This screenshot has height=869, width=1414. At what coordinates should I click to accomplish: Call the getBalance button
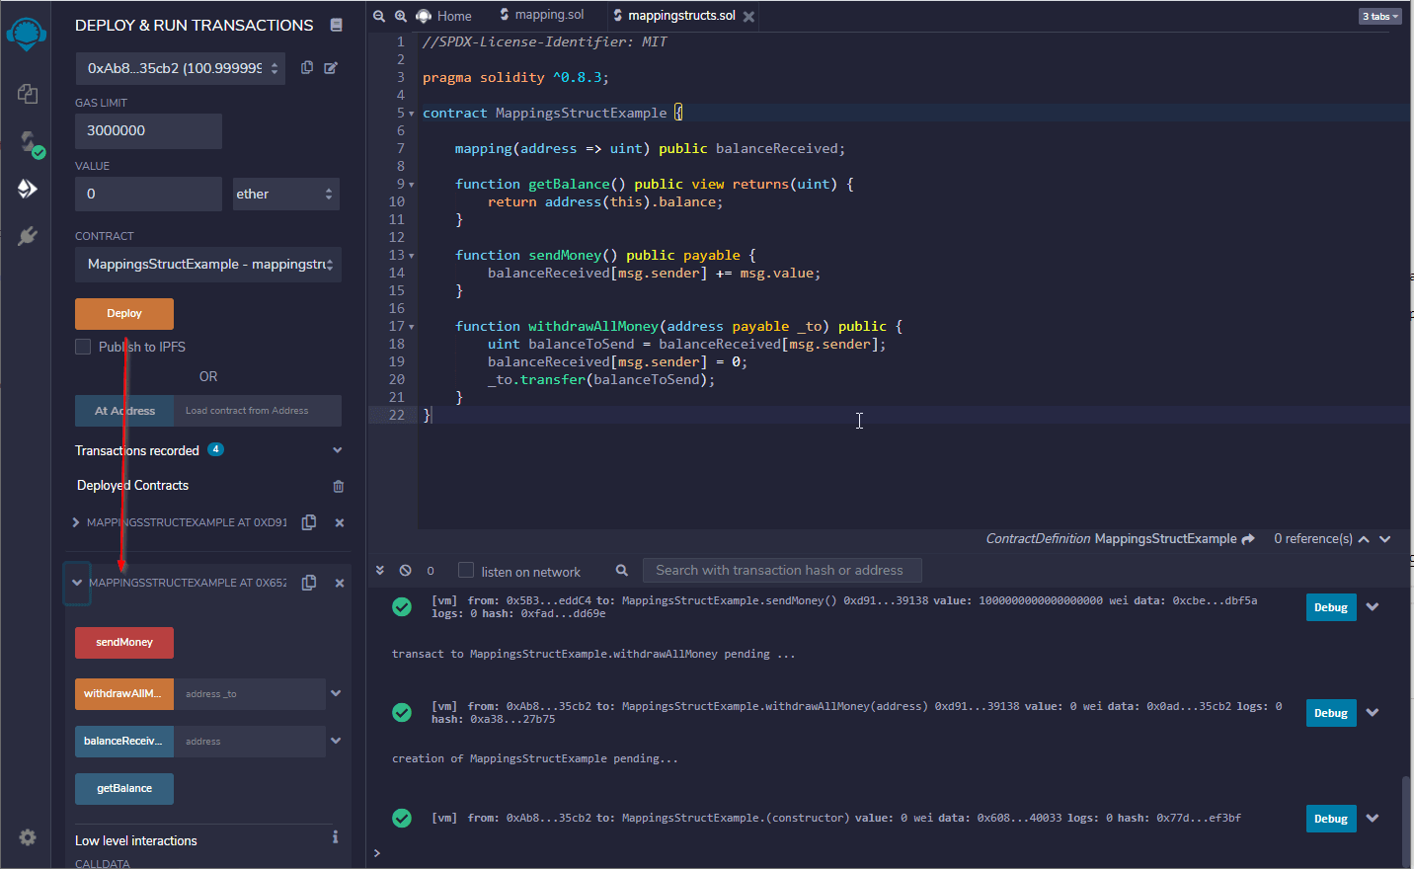click(x=124, y=789)
